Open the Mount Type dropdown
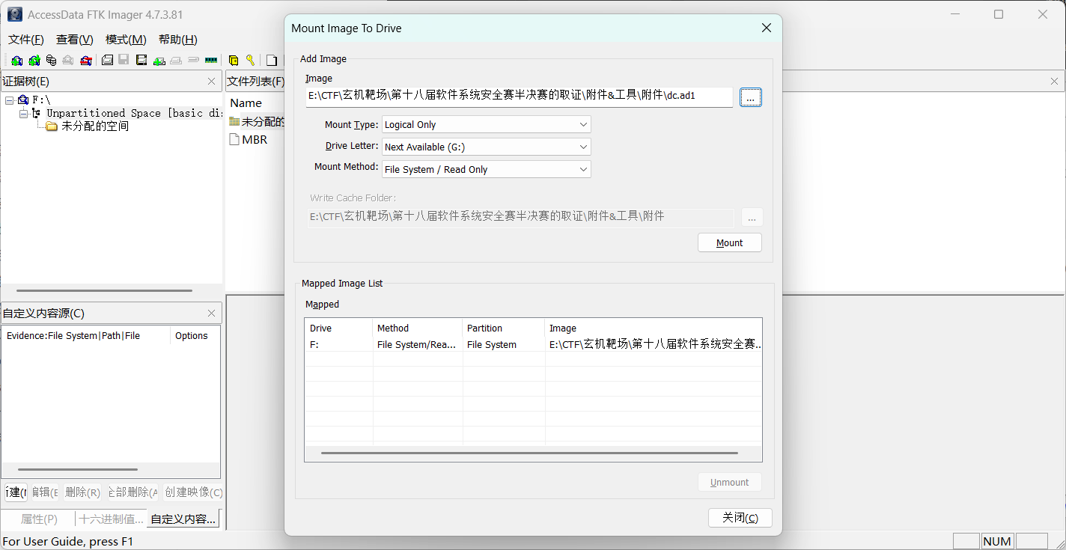The width and height of the screenshot is (1066, 550). (x=487, y=124)
